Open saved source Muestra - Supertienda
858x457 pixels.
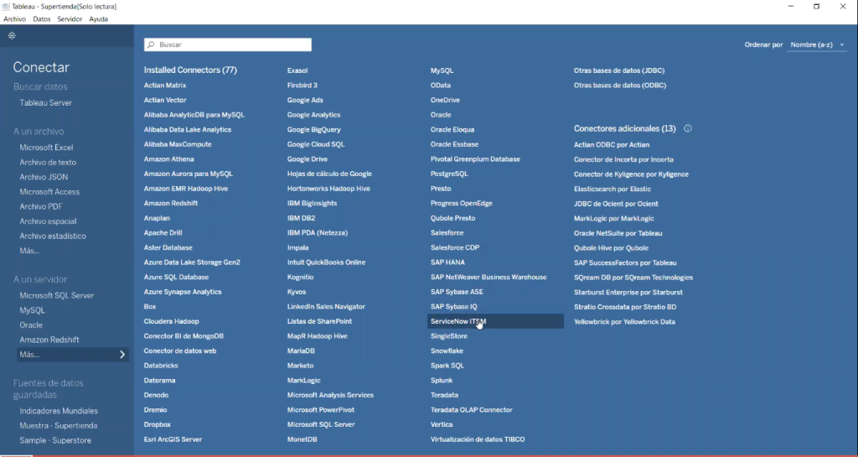[x=59, y=426]
